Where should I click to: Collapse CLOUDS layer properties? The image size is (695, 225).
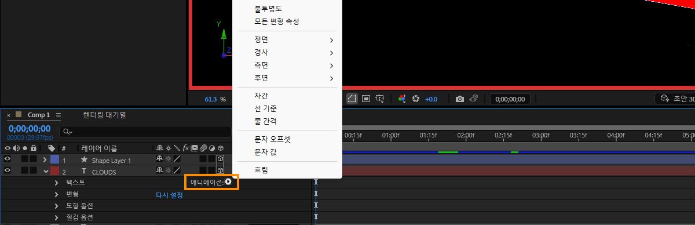[46, 172]
